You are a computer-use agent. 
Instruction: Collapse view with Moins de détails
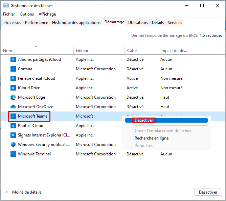tap(23, 192)
